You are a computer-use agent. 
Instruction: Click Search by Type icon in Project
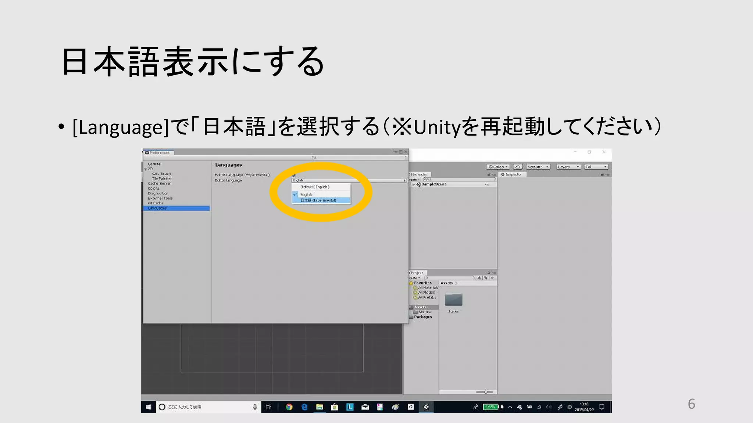point(479,278)
